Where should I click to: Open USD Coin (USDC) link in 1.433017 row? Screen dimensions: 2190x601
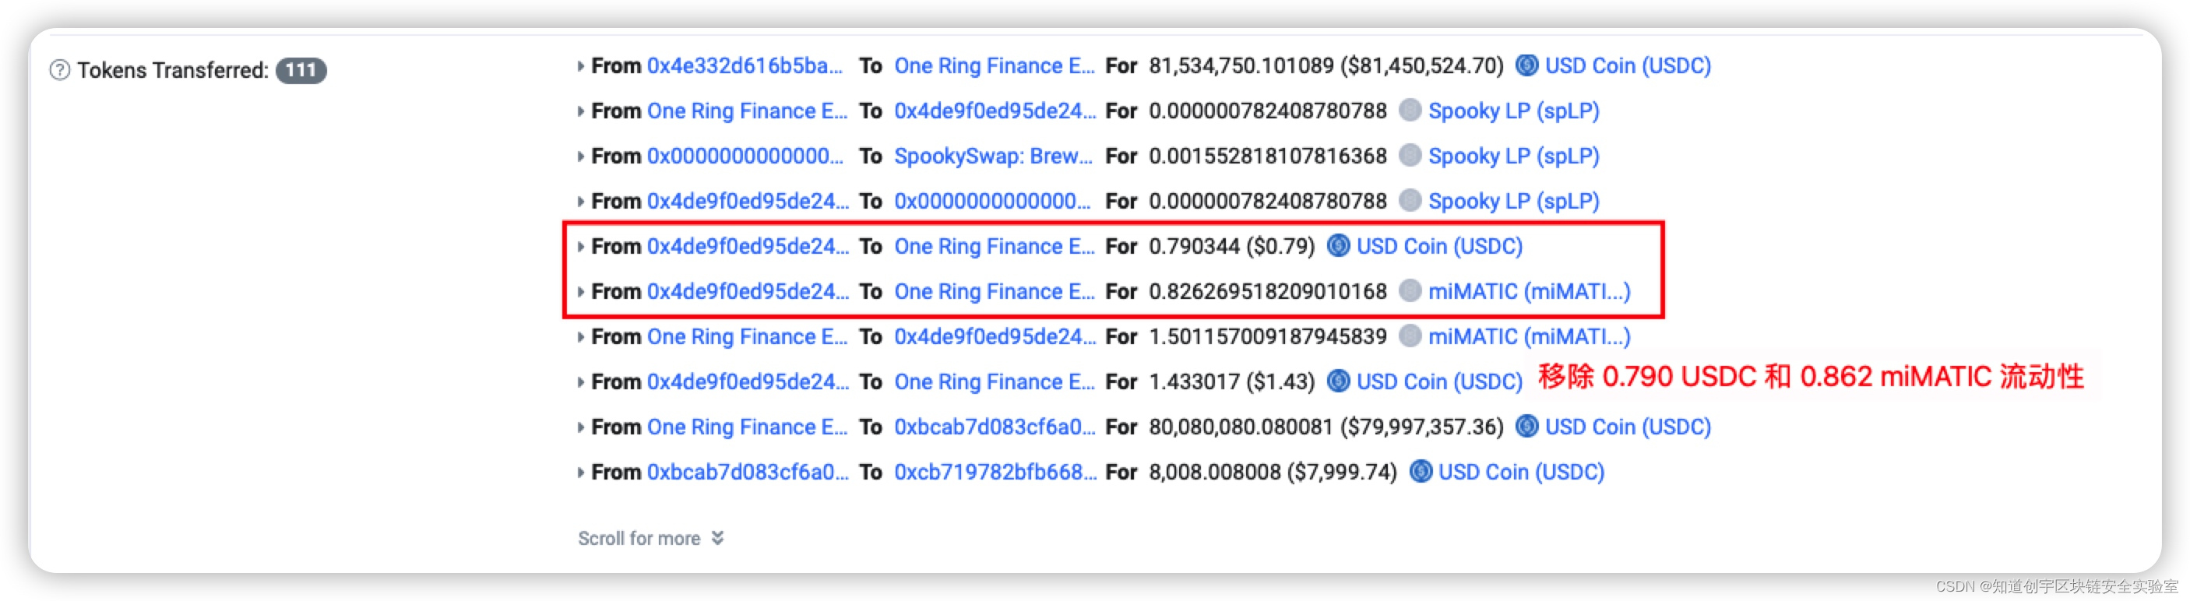click(1438, 381)
